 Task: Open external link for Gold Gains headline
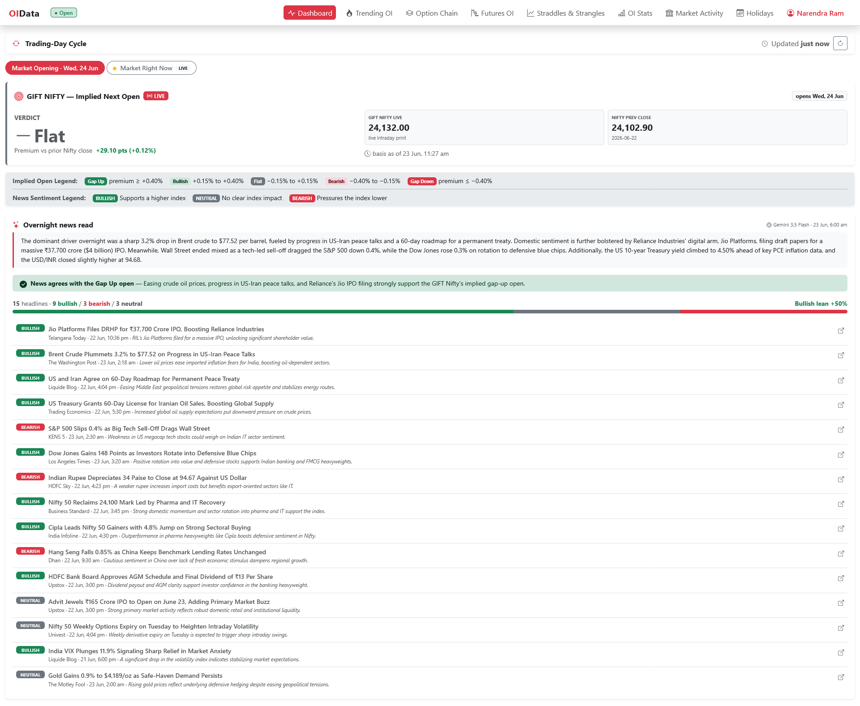[841, 677]
